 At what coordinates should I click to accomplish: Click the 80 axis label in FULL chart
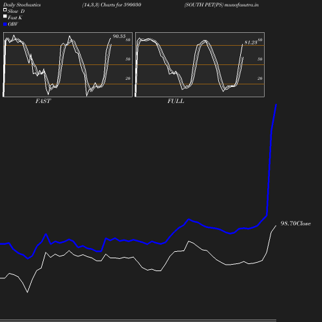tap(260, 40)
